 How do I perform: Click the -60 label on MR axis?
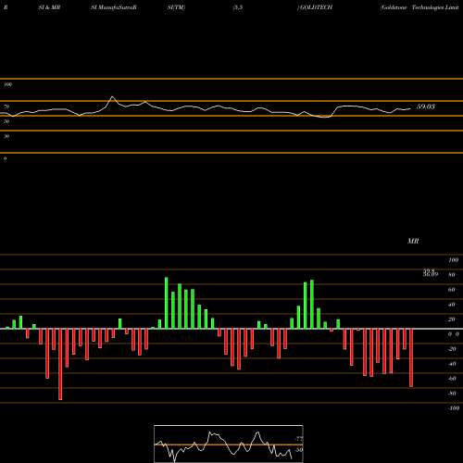point(452,379)
